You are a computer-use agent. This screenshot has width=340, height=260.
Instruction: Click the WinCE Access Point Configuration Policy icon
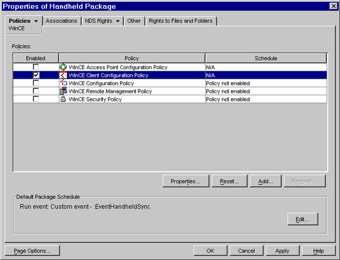click(63, 67)
